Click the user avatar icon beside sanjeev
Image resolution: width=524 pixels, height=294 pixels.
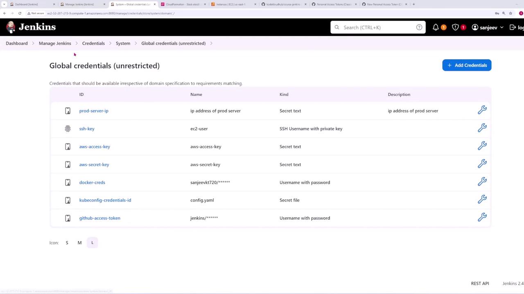coord(475,27)
